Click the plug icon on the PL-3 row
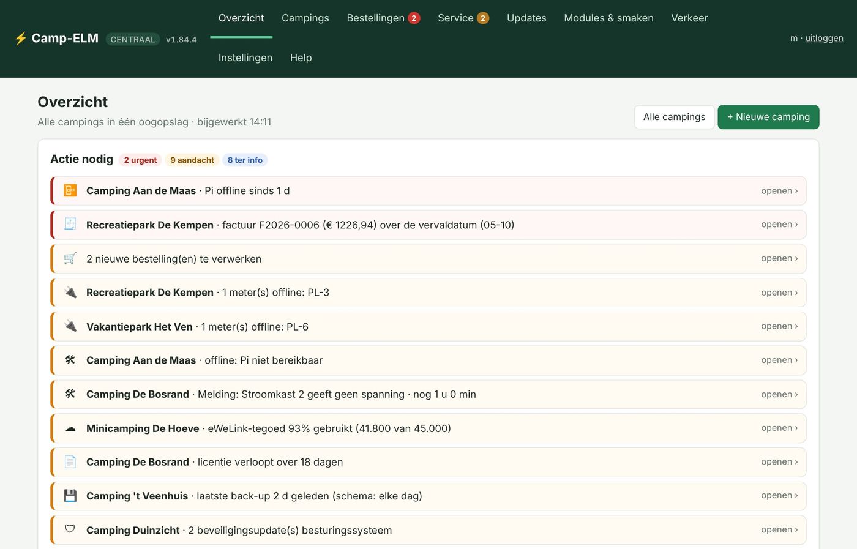The width and height of the screenshot is (857, 549). pyautogui.click(x=70, y=293)
